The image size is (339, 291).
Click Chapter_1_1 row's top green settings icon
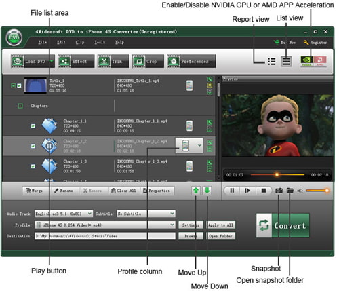pyautogui.click(x=210, y=122)
